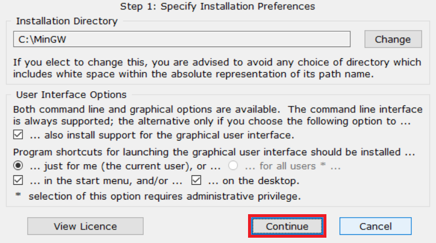The width and height of the screenshot is (436, 243).
Task: Cancel the installation setup
Action: (375, 226)
